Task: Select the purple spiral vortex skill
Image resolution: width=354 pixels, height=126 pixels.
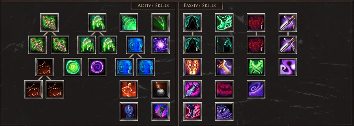Action: click(x=161, y=45)
